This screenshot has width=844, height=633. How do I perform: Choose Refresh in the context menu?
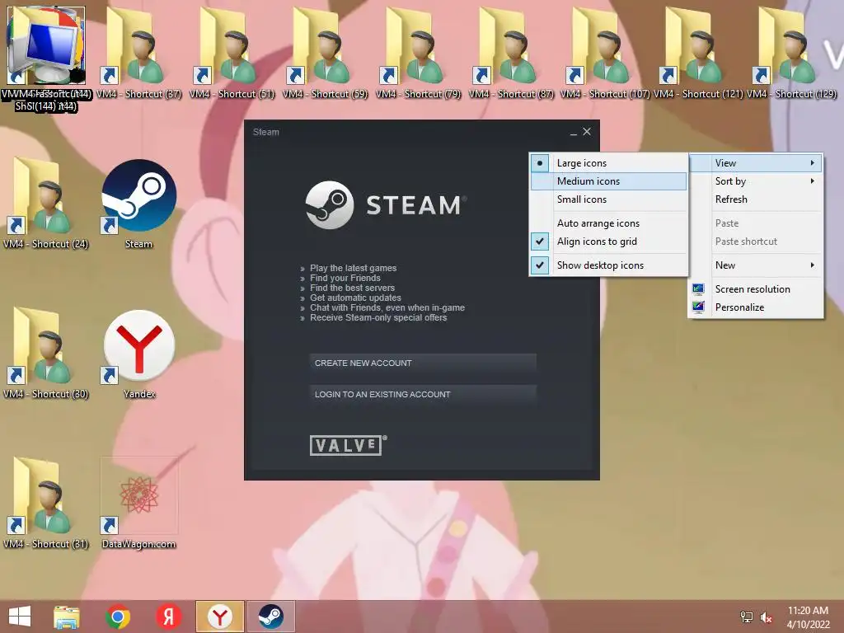point(756,199)
